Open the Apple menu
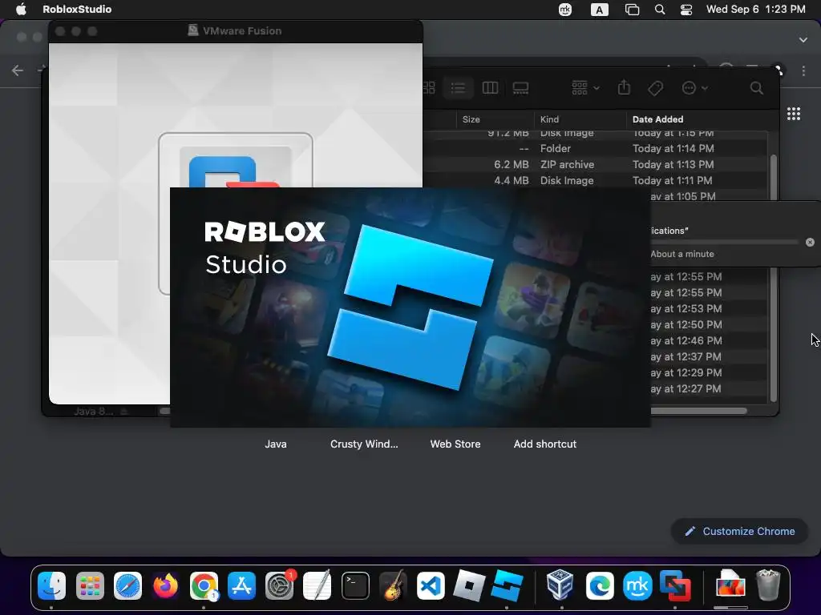Image resolution: width=821 pixels, height=615 pixels. point(21,9)
